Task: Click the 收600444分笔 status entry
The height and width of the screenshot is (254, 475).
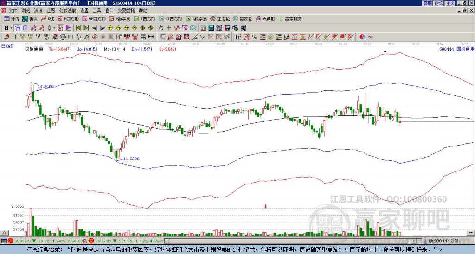Action: tap(442, 241)
